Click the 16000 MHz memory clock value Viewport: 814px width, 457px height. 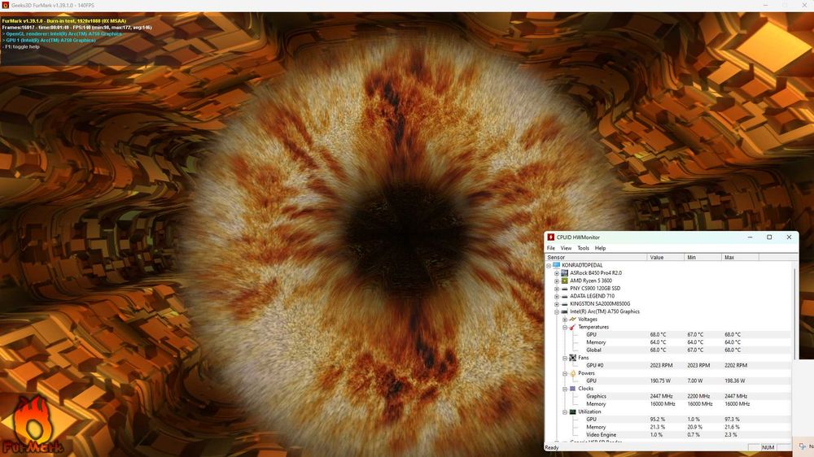(663, 404)
